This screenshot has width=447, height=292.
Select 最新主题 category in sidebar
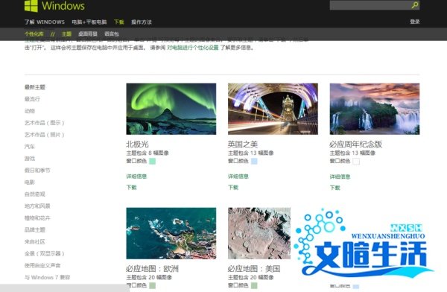tap(35, 87)
